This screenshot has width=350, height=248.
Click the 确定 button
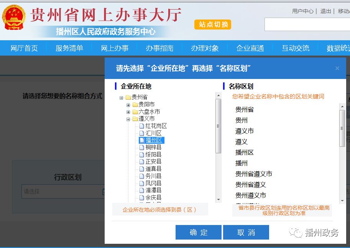click(x=198, y=232)
